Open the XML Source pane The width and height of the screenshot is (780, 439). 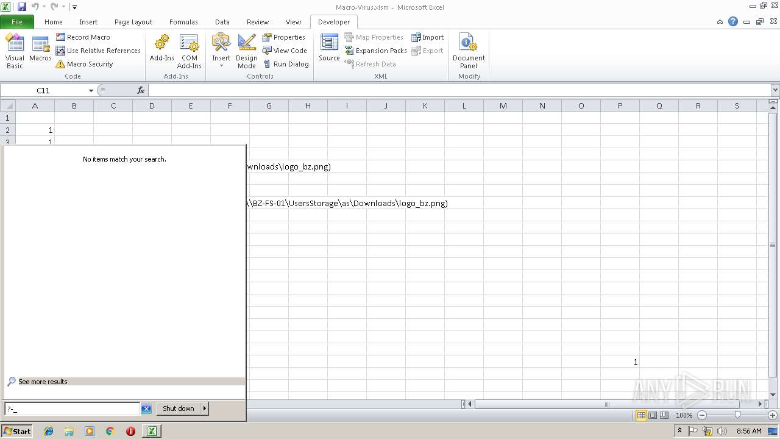pos(329,49)
